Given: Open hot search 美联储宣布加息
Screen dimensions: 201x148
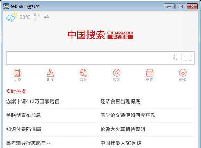Looking at the screenshot, I should [24, 115].
